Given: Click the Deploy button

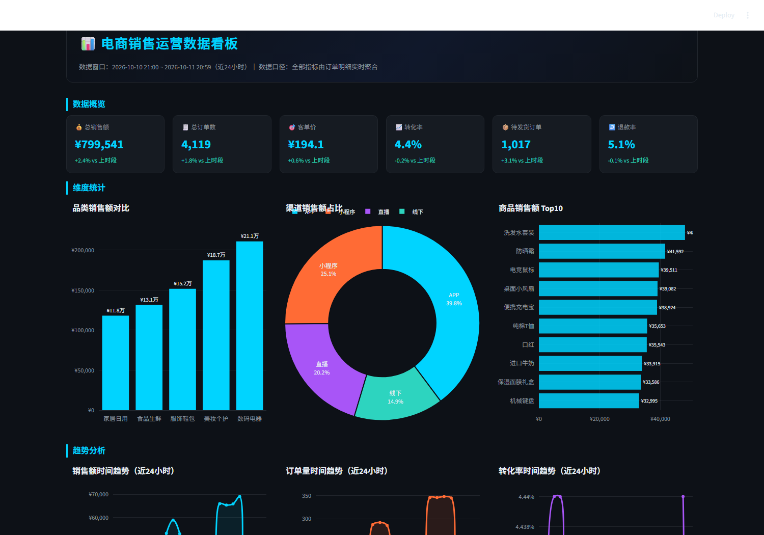Looking at the screenshot, I should point(724,15).
